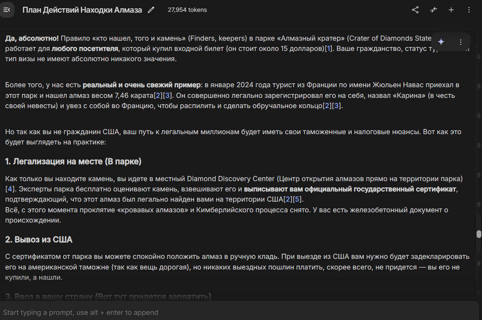This screenshot has height=320, width=482.
Task: Start a new chat with the plus icon
Action: tap(451, 10)
